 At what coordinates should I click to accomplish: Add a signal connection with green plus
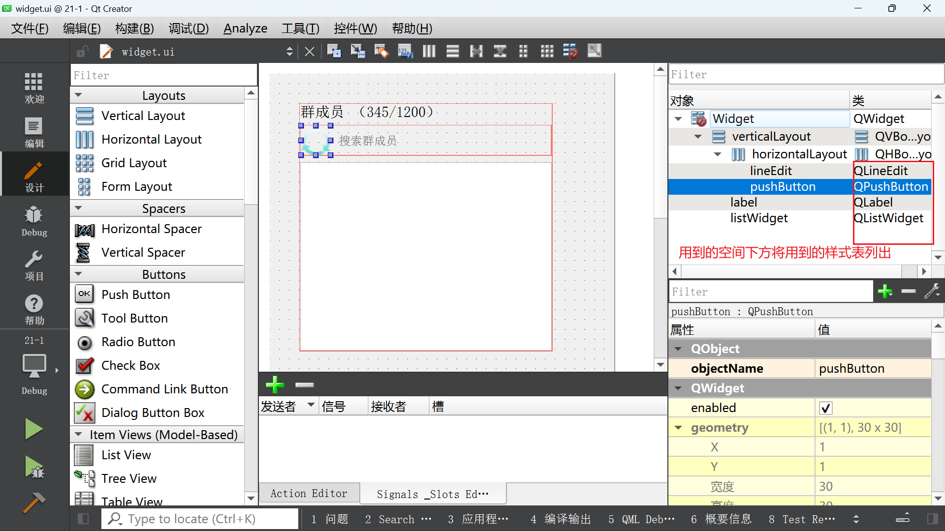(x=275, y=384)
